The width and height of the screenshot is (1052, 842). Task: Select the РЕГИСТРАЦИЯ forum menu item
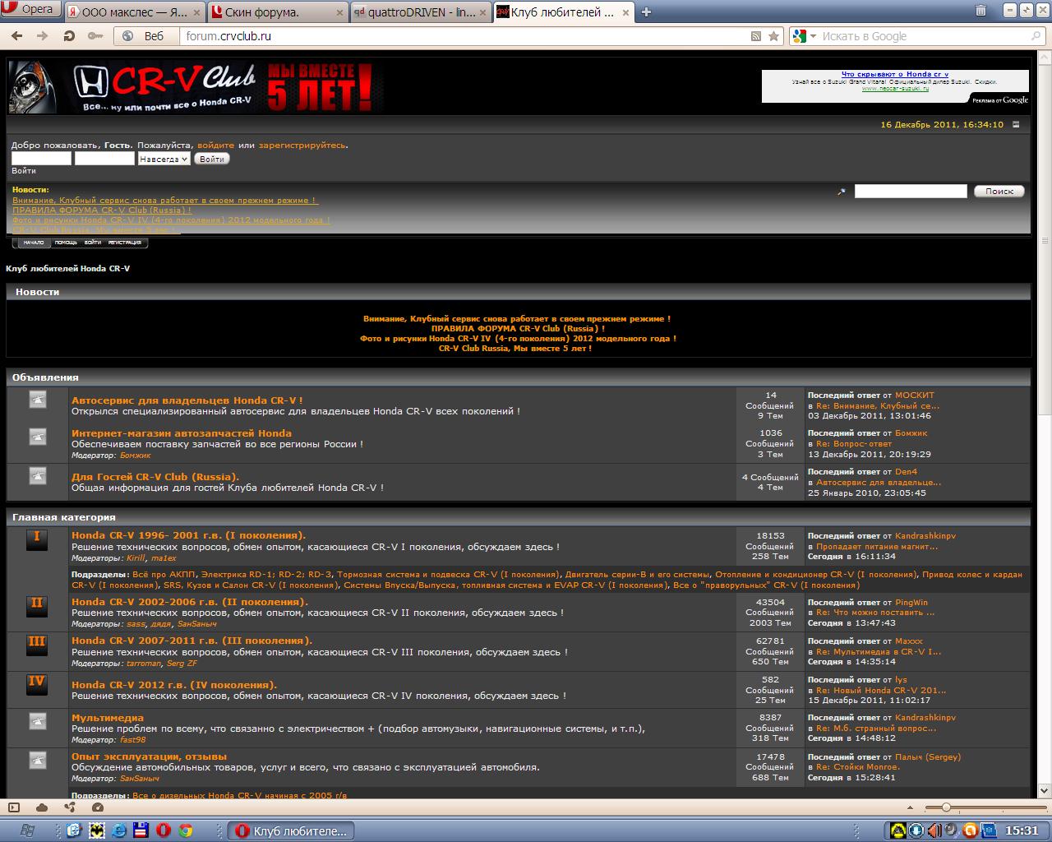(x=124, y=243)
